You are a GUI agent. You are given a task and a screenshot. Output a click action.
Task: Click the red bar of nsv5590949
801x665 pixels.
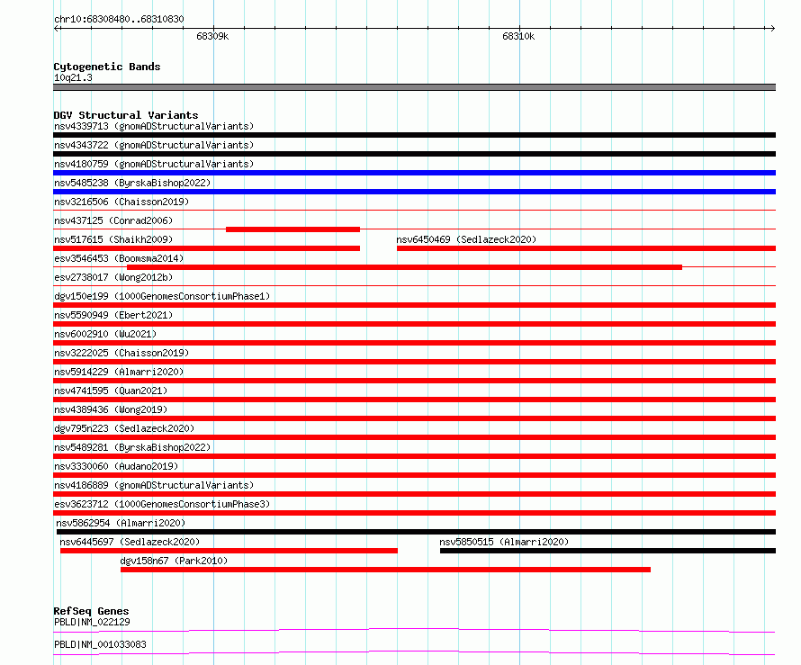pyautogui.click(x=414, y=324)
